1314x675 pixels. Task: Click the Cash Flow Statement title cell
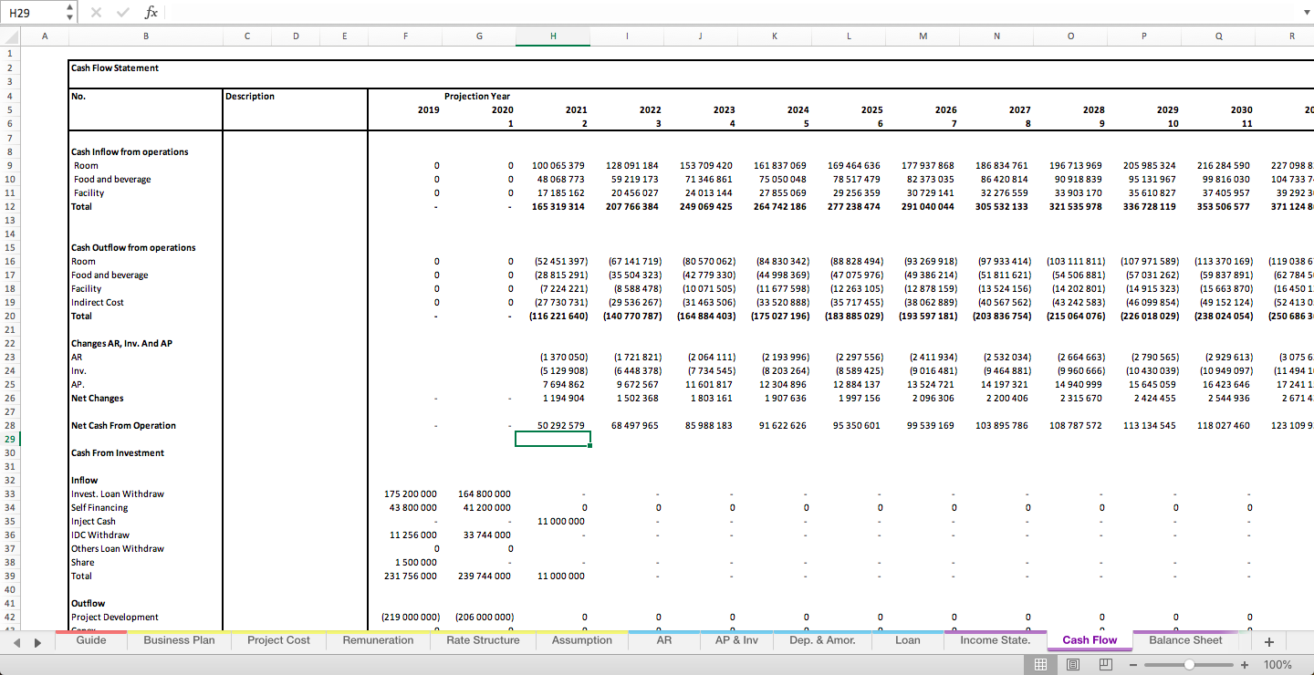pyautogui.click(x=115, y=67)
